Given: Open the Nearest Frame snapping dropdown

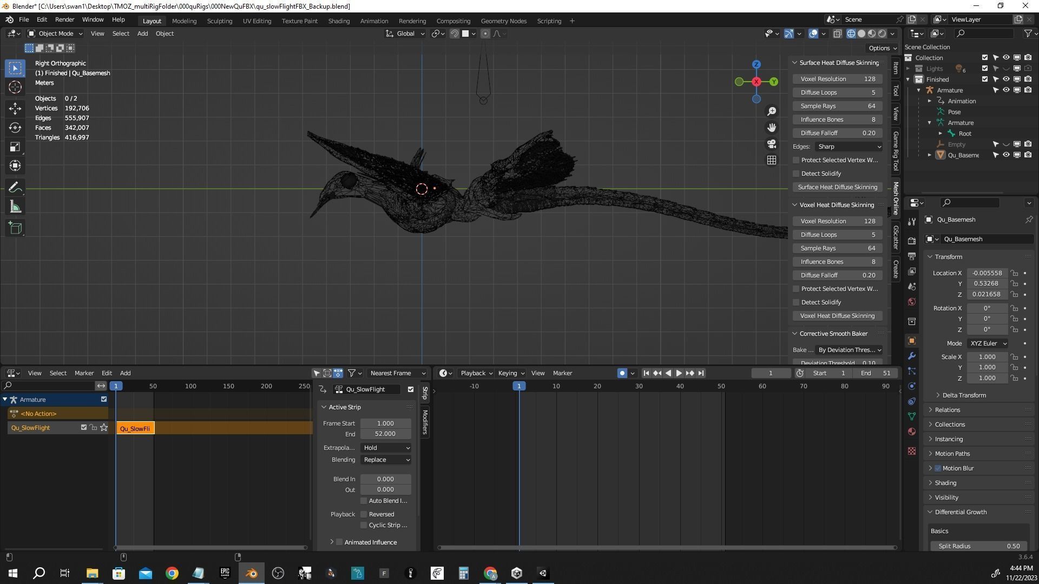Looking at the screenshot, I should pyautogui.click(x=397, y=373).
